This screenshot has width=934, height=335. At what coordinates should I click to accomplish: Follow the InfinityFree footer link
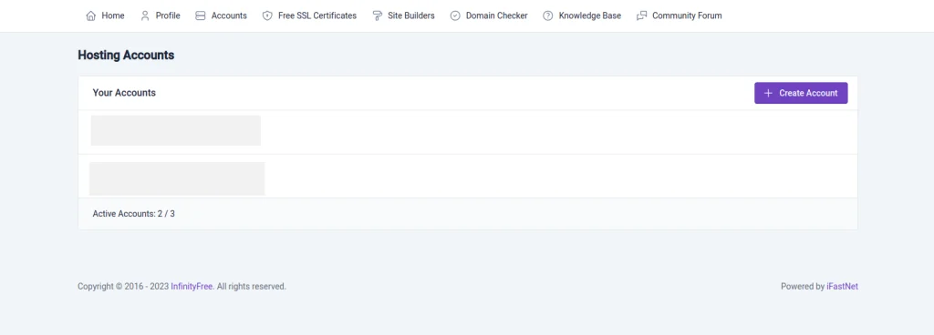(x=192, y=286)
